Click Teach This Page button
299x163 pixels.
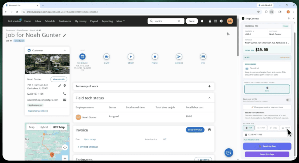(267, 154)
